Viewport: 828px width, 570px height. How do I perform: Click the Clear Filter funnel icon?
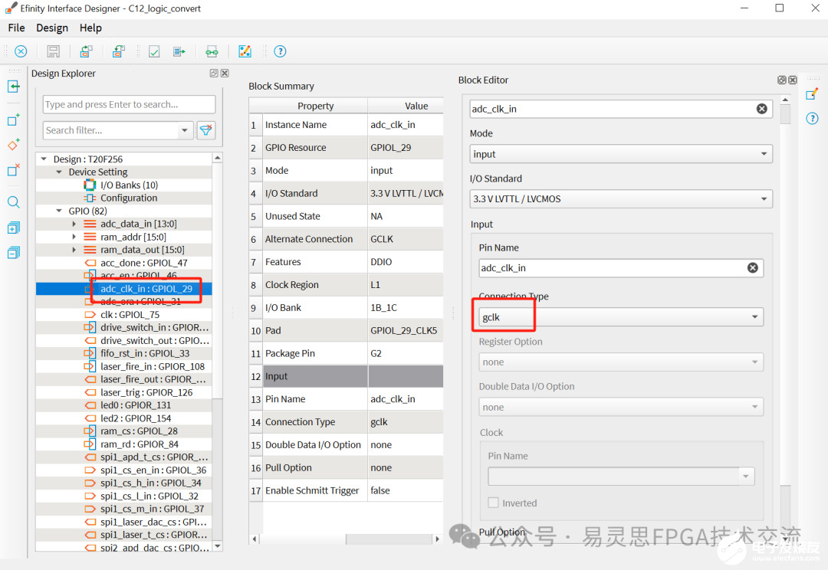point(205,130)
